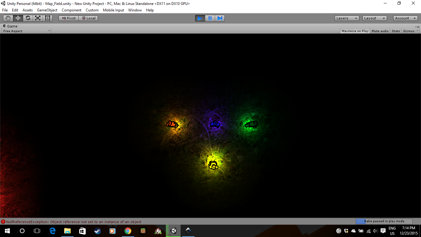Select the Game tab
This screenshot has height=237, width=421.
click(10, 26)
